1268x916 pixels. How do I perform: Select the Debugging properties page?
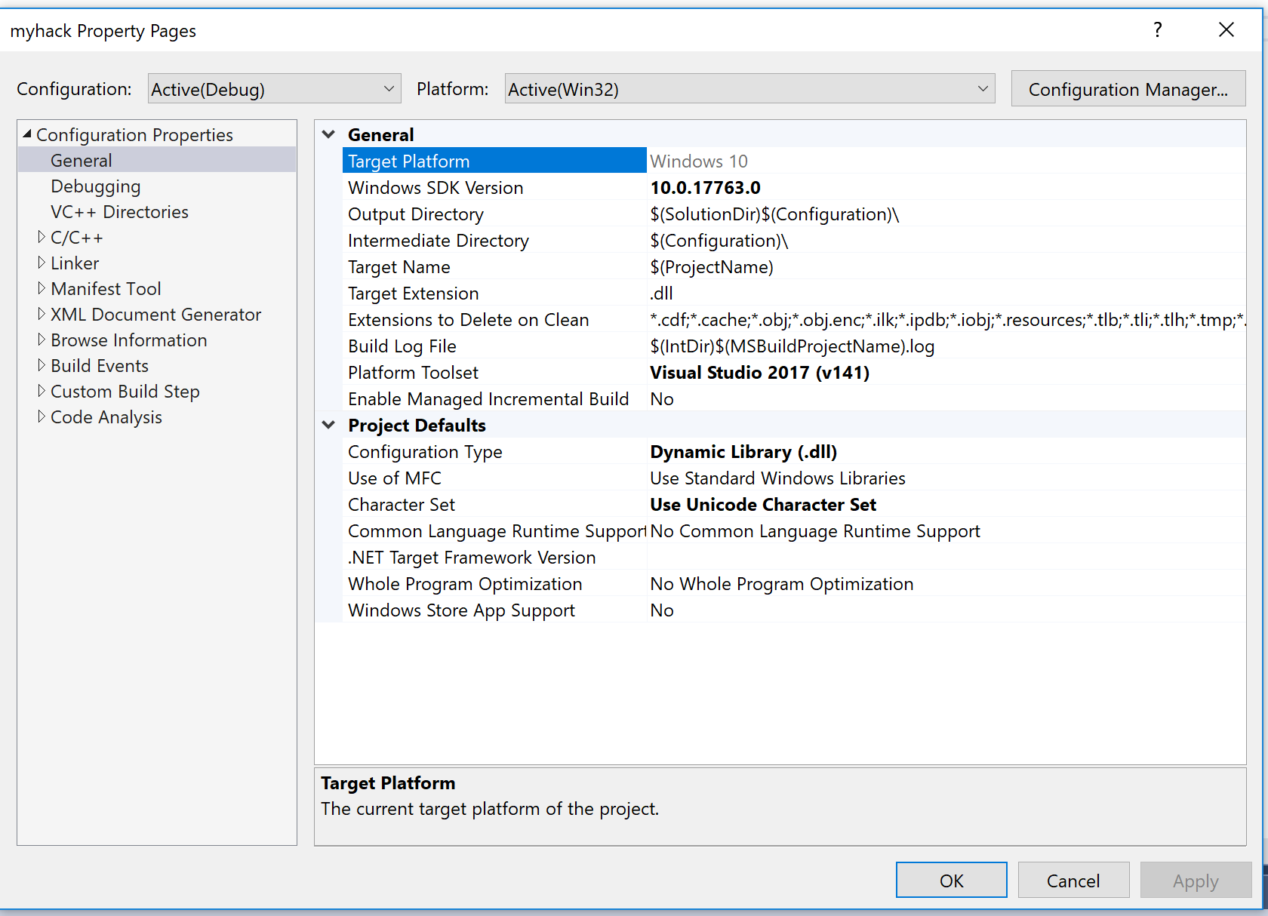96,186
